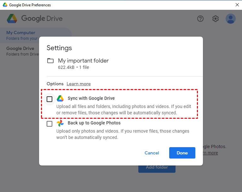Click the Back up to Google Photos label
The width and height of the screenshot is (242, 192).
pos(94,123)
